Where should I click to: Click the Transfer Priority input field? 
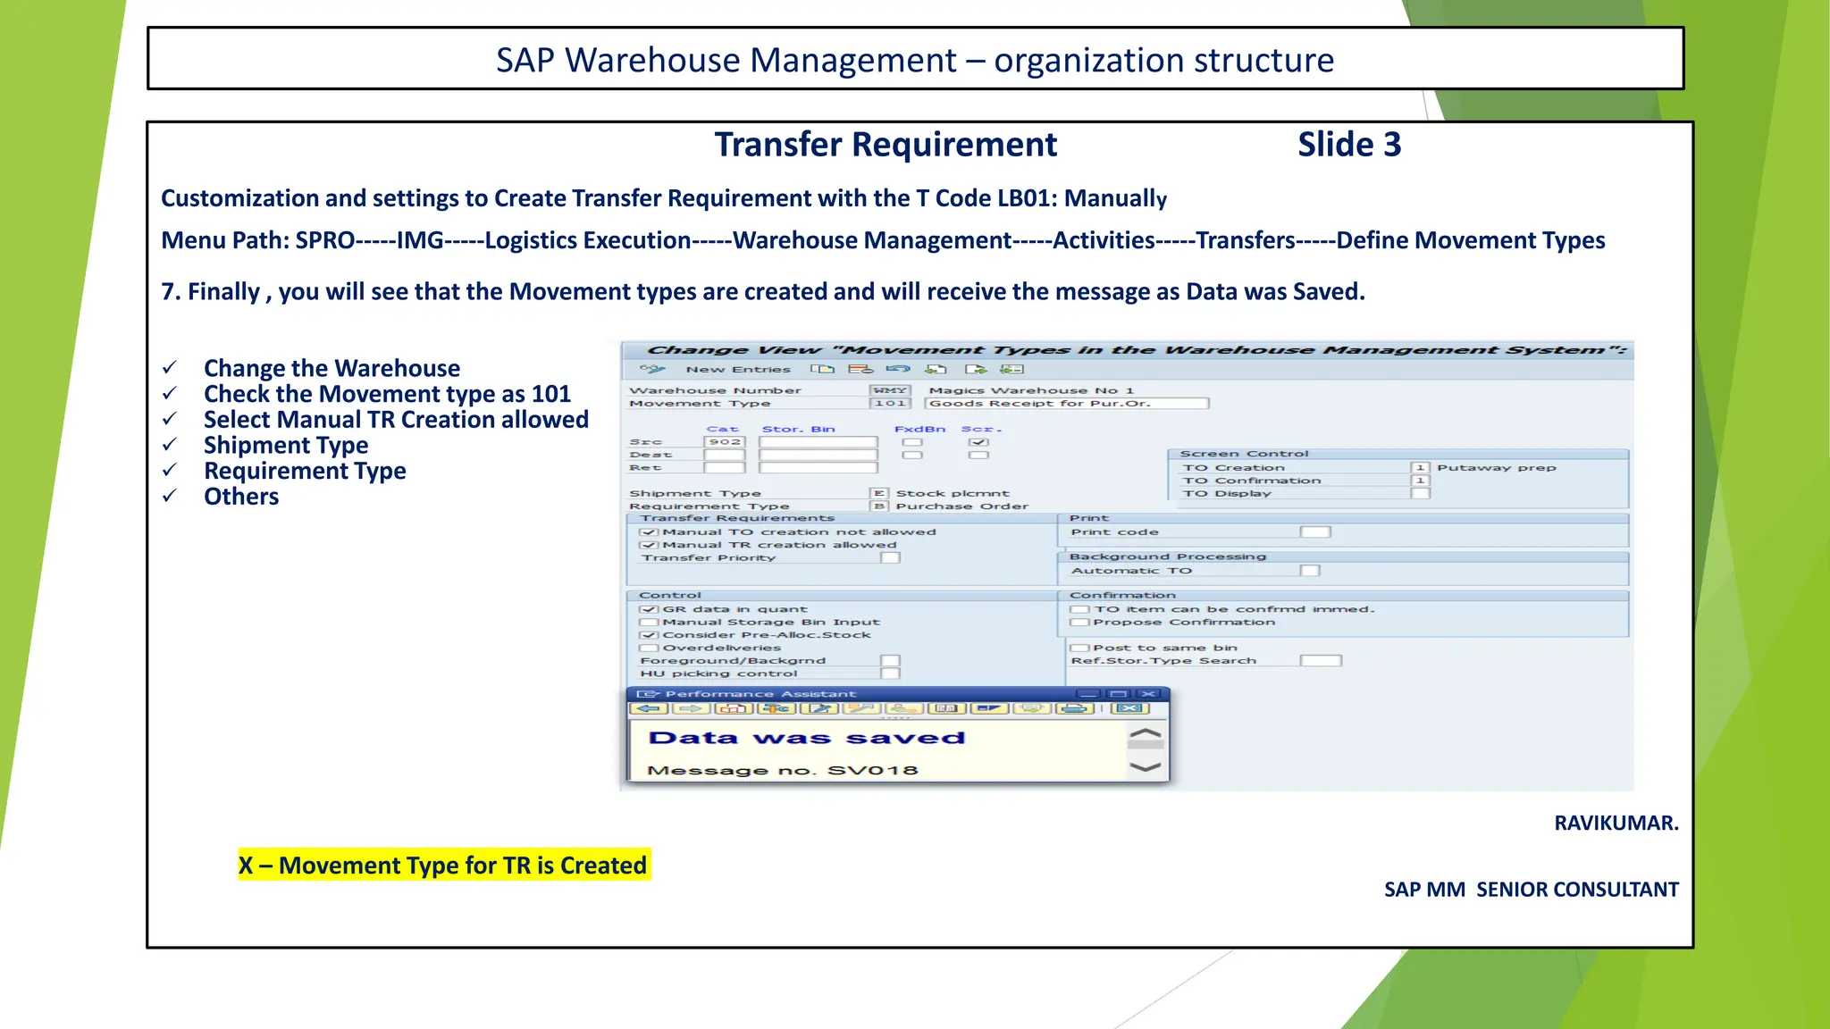coord(890,558)
